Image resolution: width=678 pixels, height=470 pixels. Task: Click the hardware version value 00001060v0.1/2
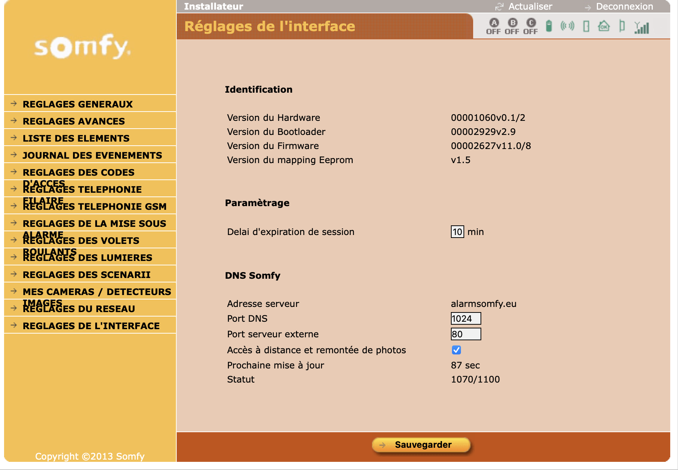click(x=488, y=118)
